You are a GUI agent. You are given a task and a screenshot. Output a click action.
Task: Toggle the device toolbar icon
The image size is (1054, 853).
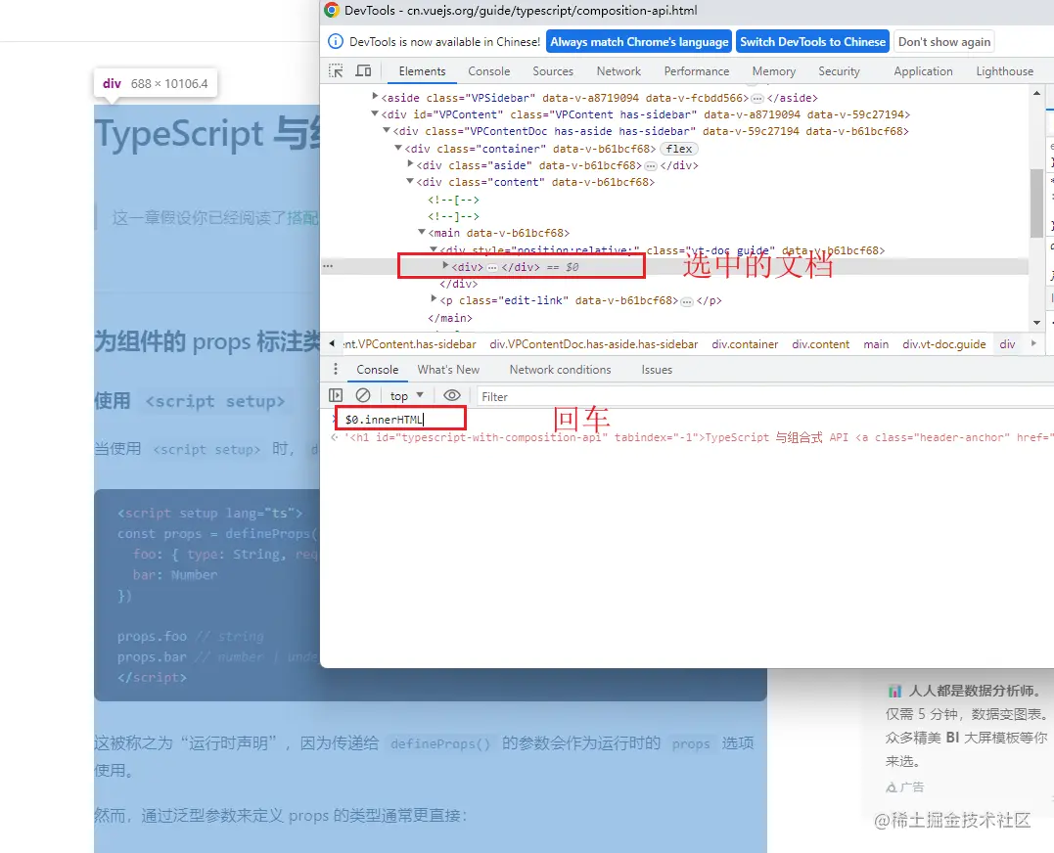[x=363, y=71]
